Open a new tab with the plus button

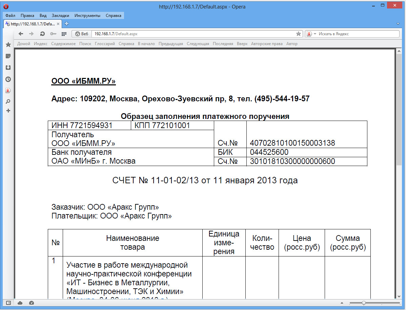coord(66,24)
